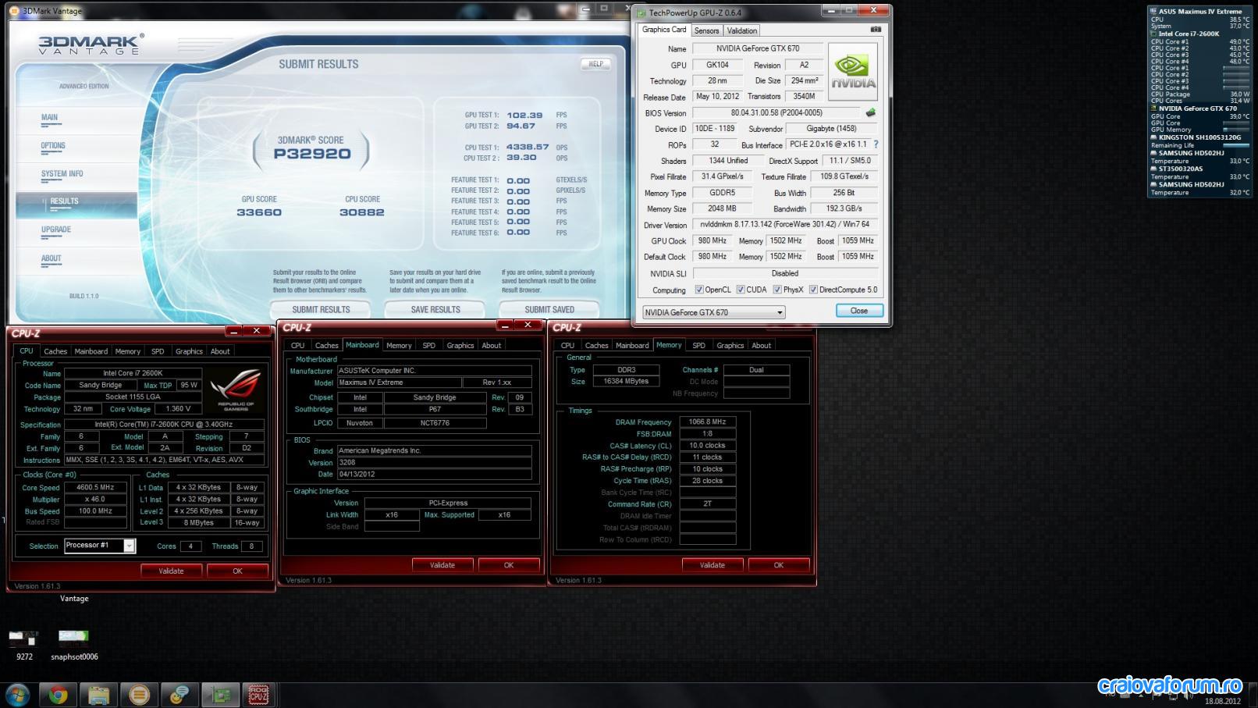Click the DRAM Frequency value 1066.8 MHz
1258x708 pixels.
[707, 422]
